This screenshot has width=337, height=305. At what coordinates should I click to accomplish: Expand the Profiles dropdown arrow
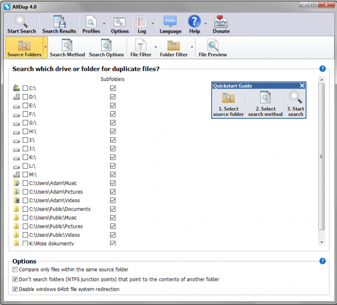coord(104,24)
